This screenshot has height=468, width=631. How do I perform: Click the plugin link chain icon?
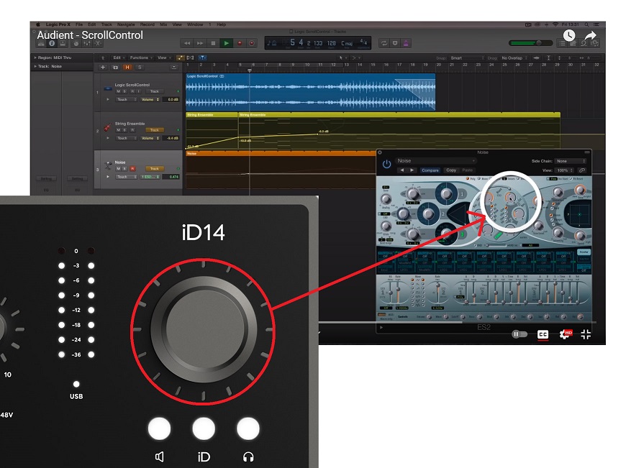click(x=582, y=170)
